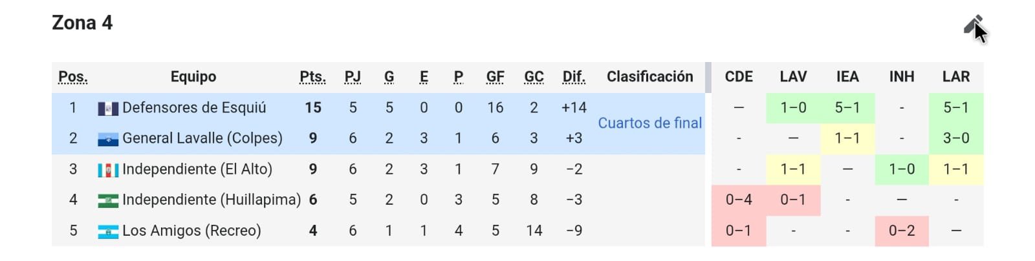Screen dimensions: 1035x261
Task: Open Defensores de Esquiú team link
Action: [194, 108]
